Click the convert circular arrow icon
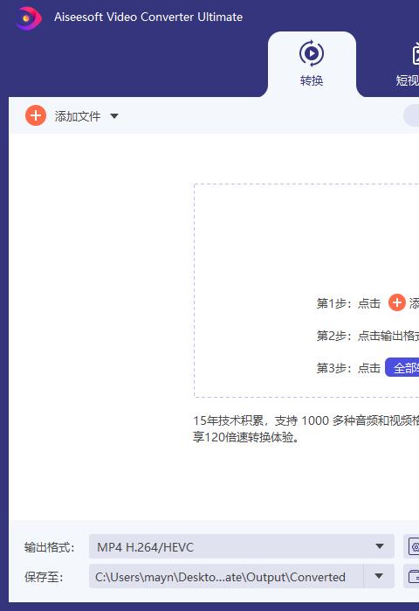This screenshot has width=419, height=611. (x=312, y=53)
